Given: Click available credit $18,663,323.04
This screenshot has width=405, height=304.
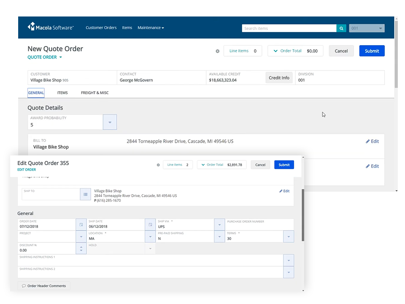Looking at the screenshot, I should [x=223, y=80].
